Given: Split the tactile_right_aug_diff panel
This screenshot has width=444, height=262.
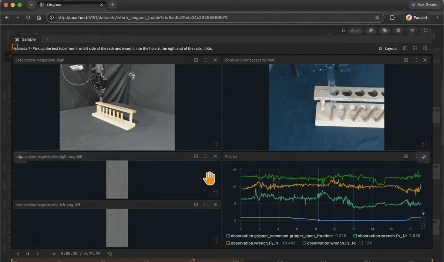Looking at the screenshot, I should point(196,156).
